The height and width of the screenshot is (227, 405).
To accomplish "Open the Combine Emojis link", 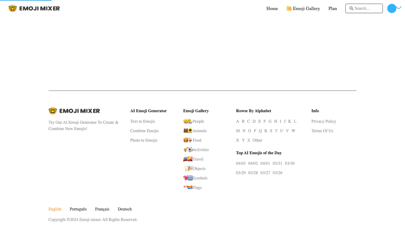I will click(x=144, y=131).
